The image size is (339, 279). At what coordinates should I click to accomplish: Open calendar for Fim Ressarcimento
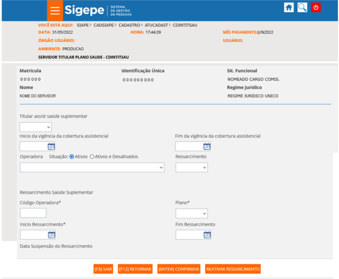207,235
